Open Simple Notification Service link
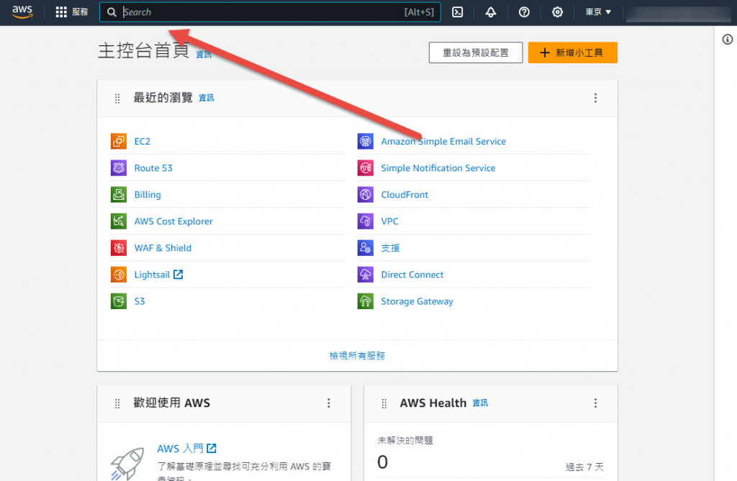 click(x=438, y=168)
